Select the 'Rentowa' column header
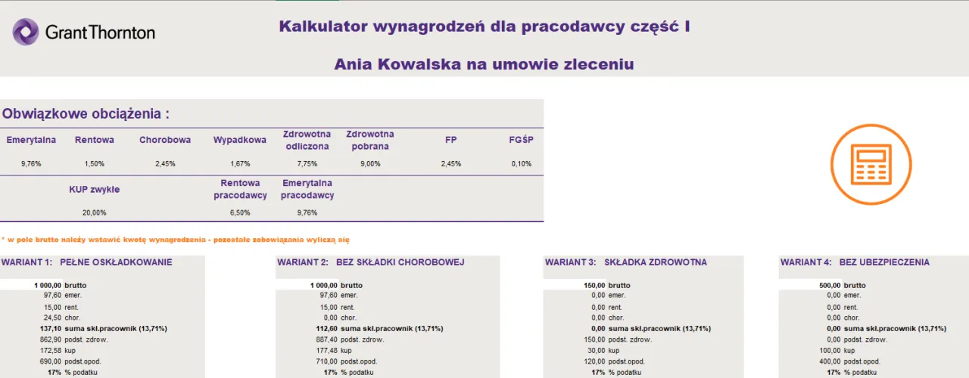 [x=95, y=140]
